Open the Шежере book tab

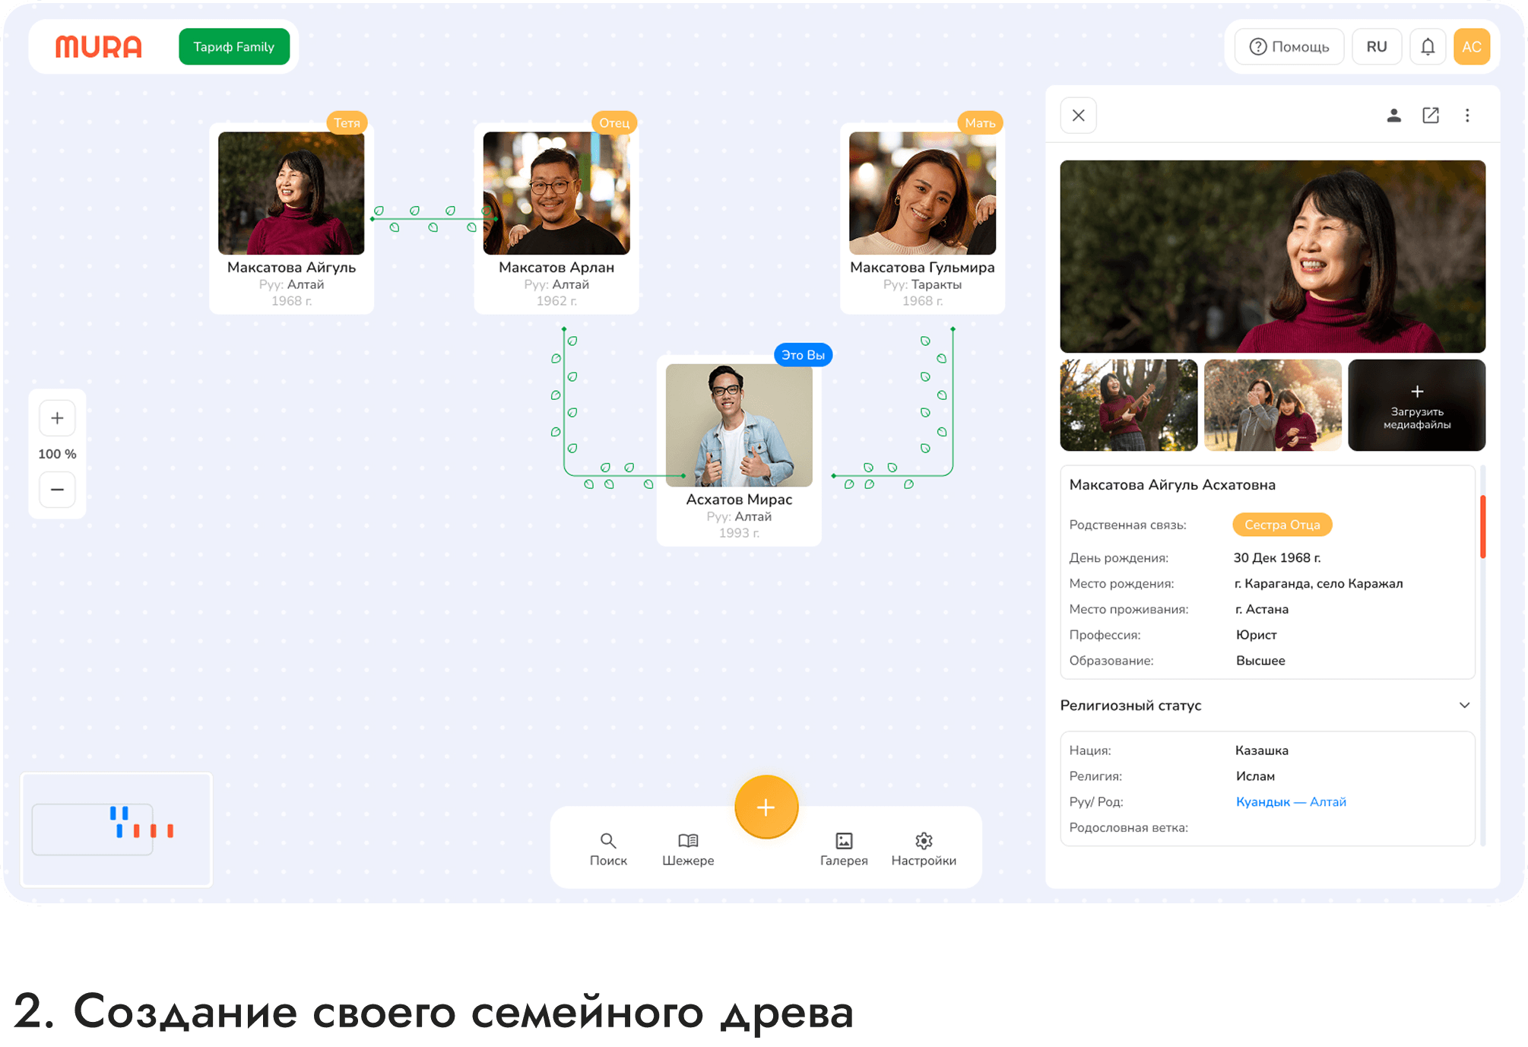point(688,849)
